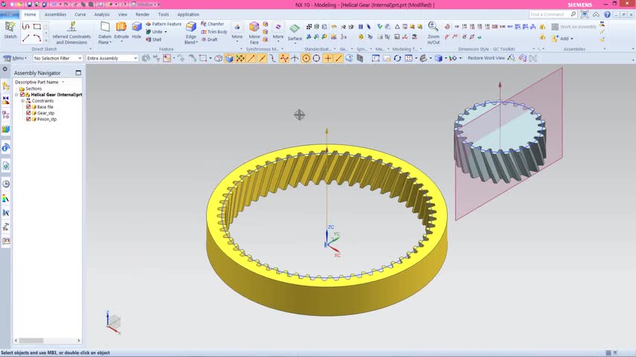Open the Unite dropdown arrow
Screen dimensions: 636x357
pos(165,31)
